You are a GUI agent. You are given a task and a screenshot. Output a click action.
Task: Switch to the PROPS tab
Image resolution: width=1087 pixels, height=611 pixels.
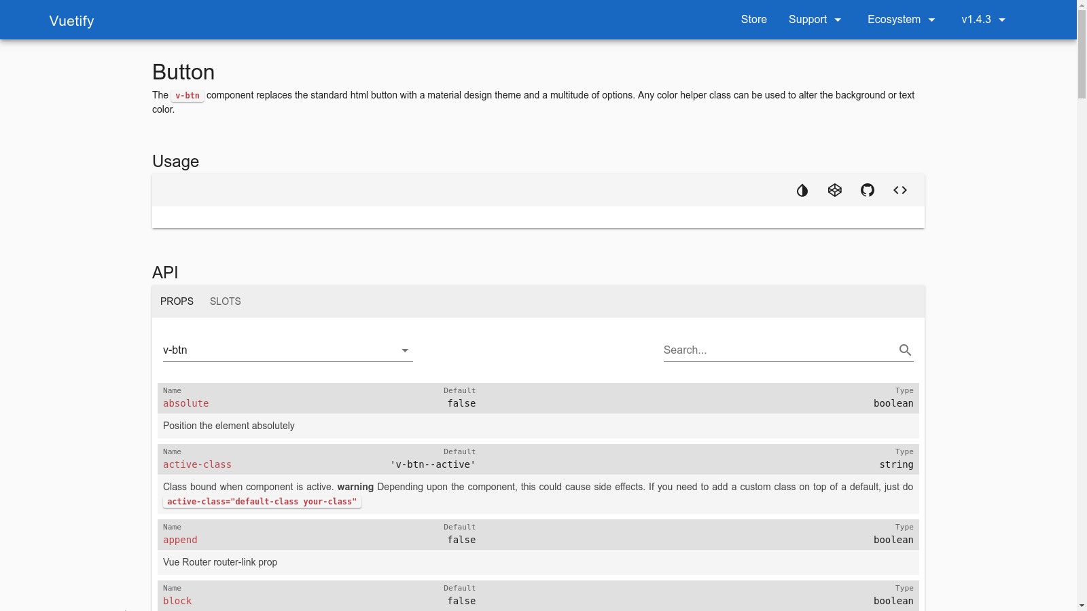click(177, 301)
